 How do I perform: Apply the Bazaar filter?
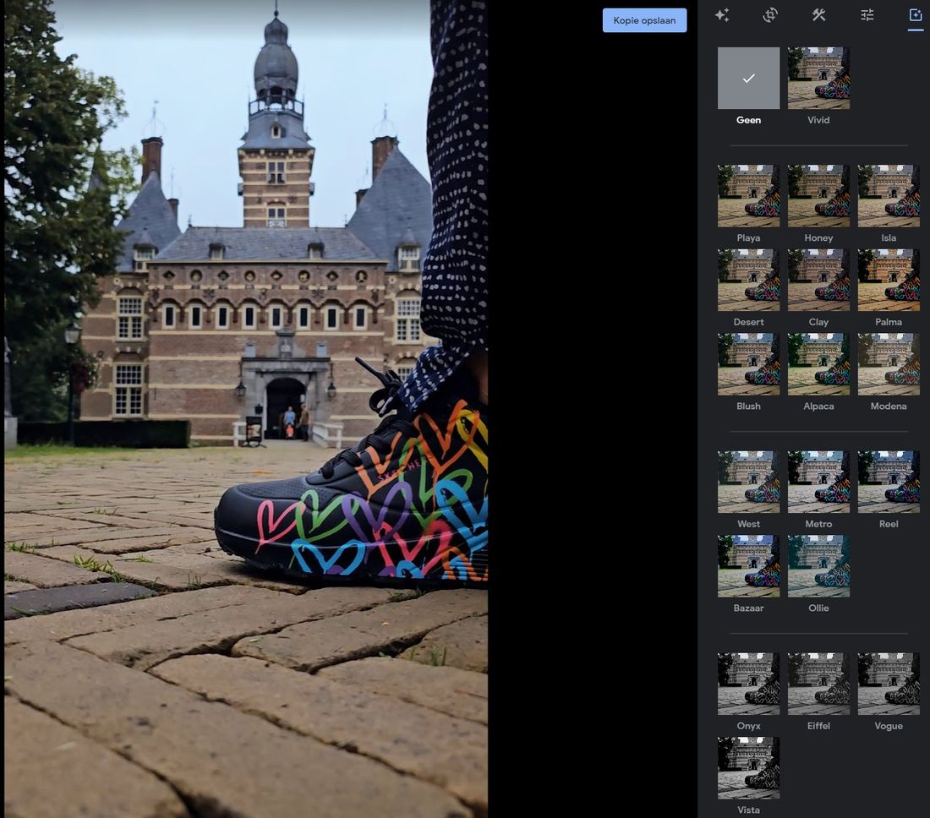point(748,566)
